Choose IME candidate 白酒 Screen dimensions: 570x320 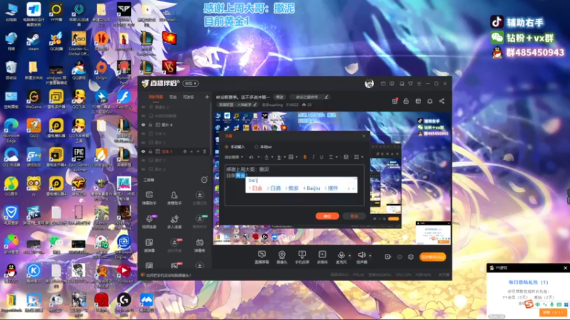coord(274,188)
